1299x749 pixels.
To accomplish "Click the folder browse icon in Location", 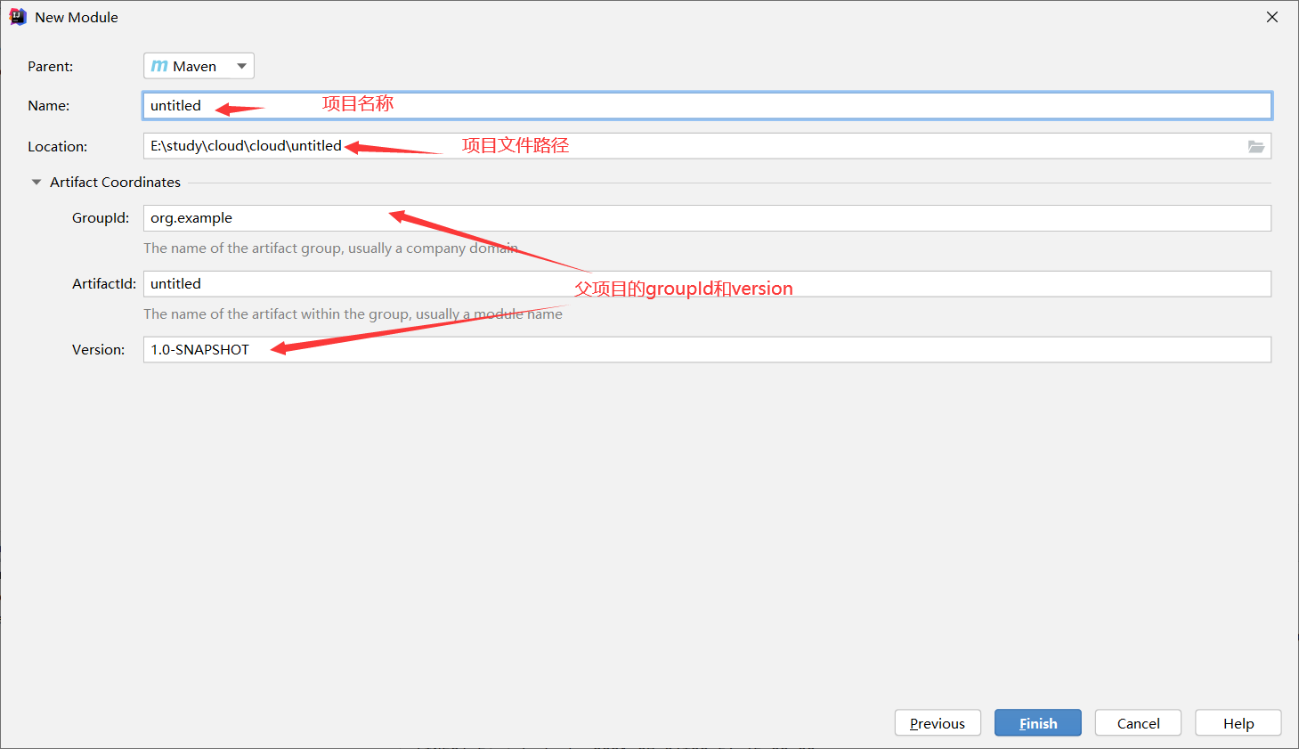I will tap(1255, 146).
